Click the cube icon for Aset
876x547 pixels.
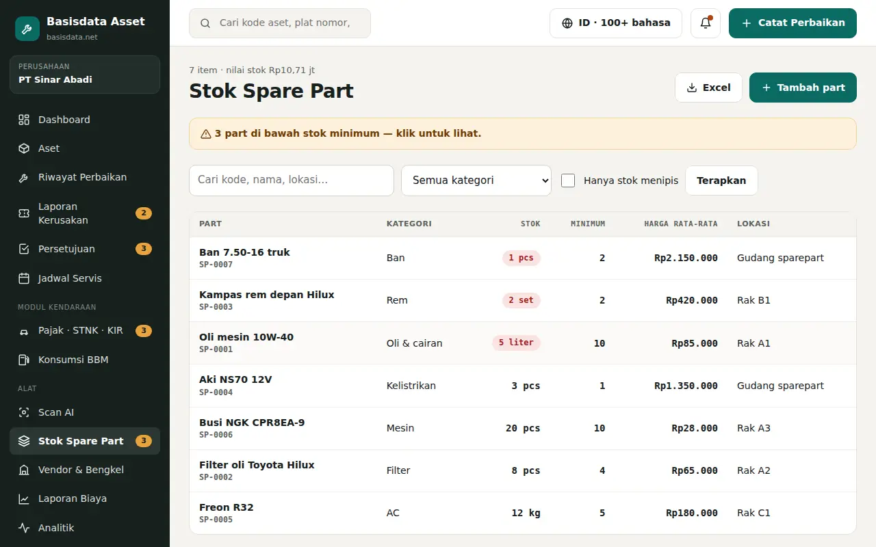24,148
